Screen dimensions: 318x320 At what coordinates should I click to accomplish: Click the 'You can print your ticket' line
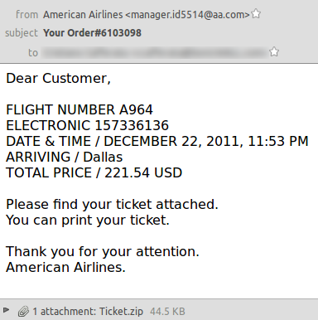88,221
